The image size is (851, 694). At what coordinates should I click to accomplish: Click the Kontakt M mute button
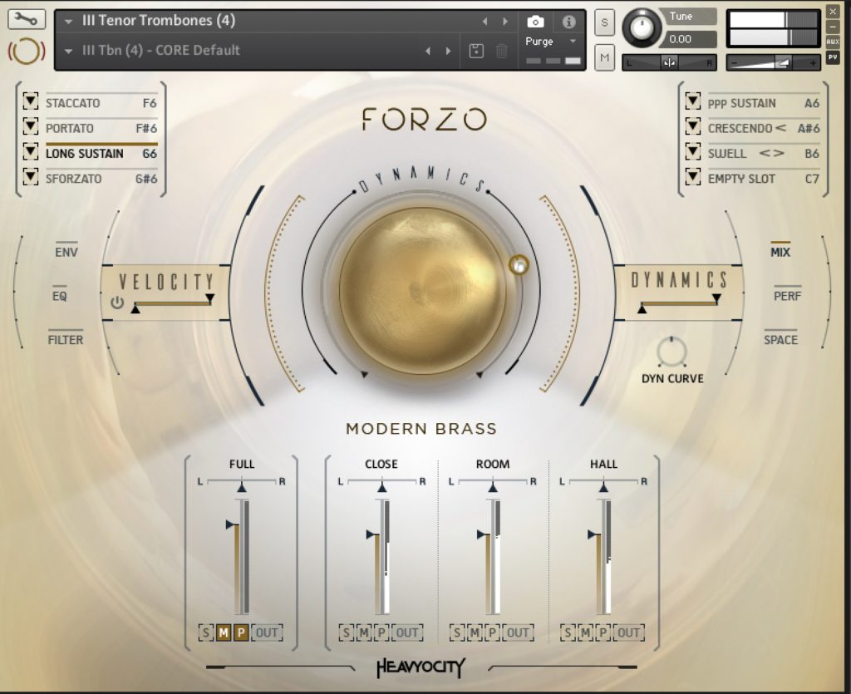coord(604,57)
